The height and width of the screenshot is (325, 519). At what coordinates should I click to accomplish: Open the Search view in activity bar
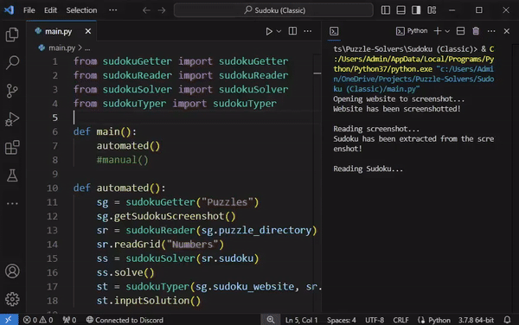click(x=12, y=62)
